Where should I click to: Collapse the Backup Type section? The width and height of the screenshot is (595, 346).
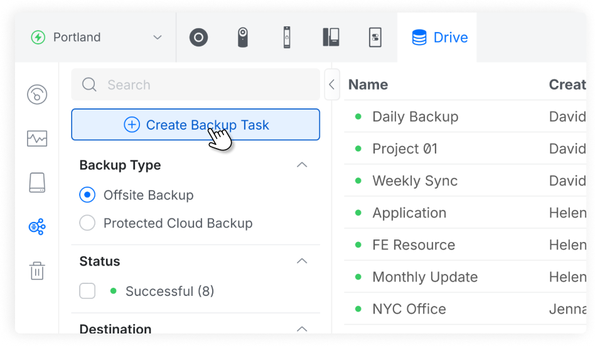click(x=302, y=165)
